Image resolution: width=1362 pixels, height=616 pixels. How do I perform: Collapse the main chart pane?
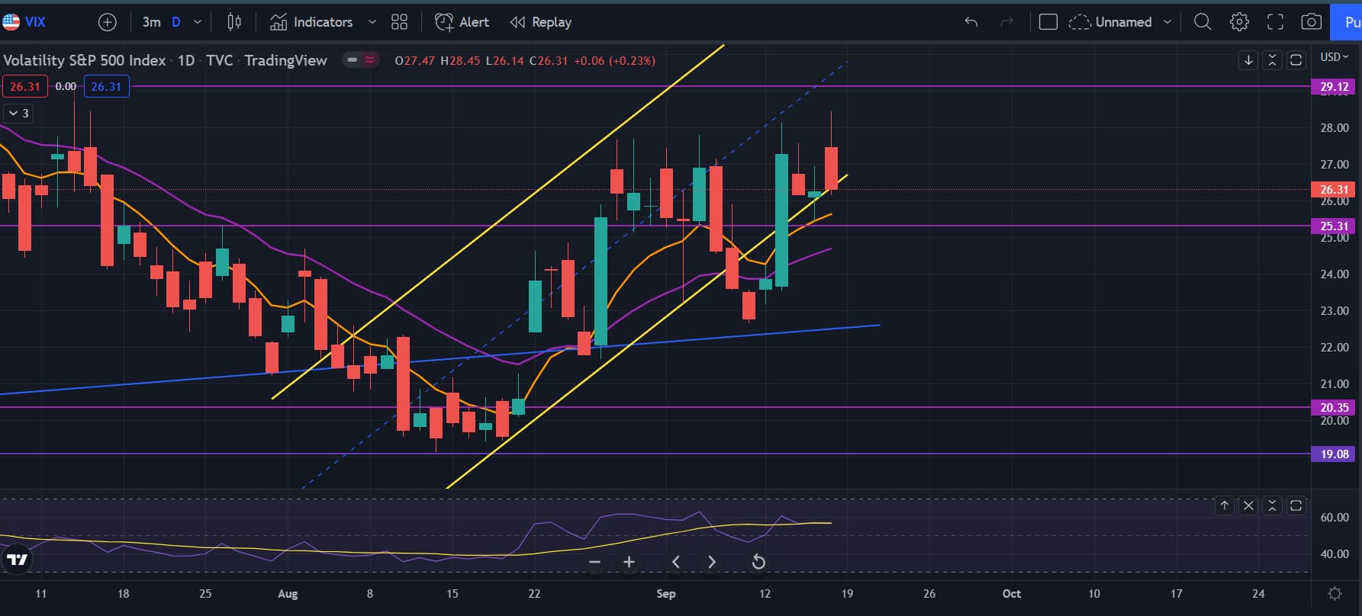(1272, 59)
